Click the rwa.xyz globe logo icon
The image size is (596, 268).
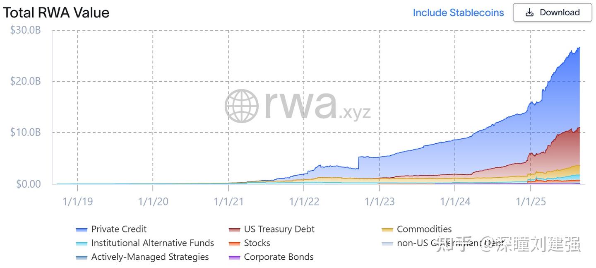(x=242, y=106)
